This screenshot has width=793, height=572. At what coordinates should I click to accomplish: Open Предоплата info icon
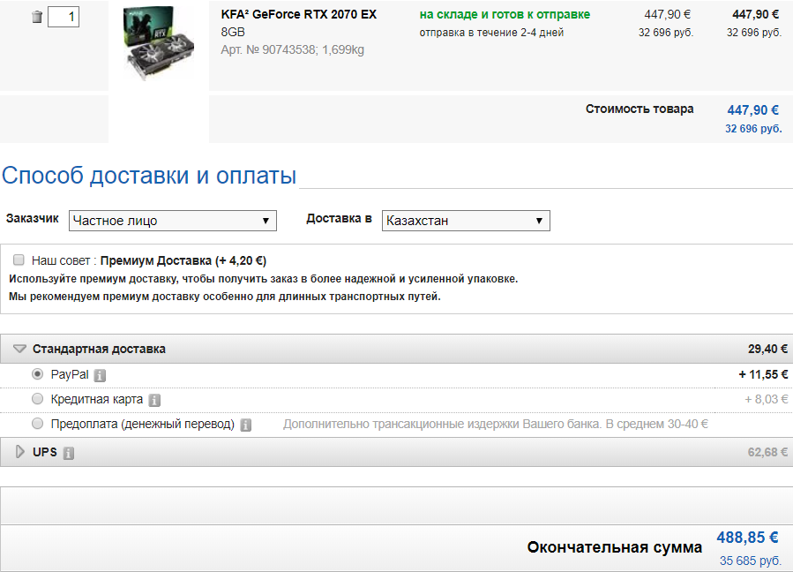click(246, 425)
